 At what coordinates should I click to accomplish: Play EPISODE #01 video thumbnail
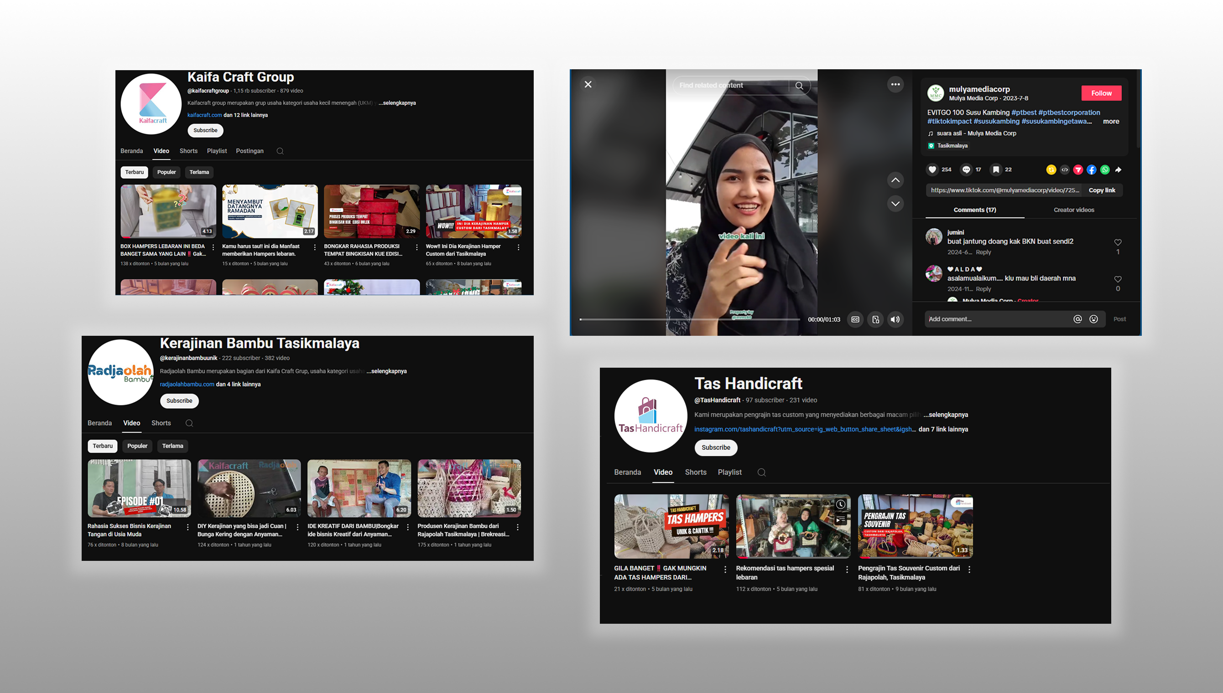point(139,488)
